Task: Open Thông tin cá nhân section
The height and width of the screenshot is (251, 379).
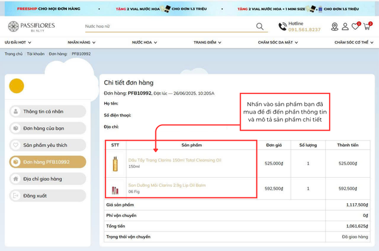Action: click(47, 112)
